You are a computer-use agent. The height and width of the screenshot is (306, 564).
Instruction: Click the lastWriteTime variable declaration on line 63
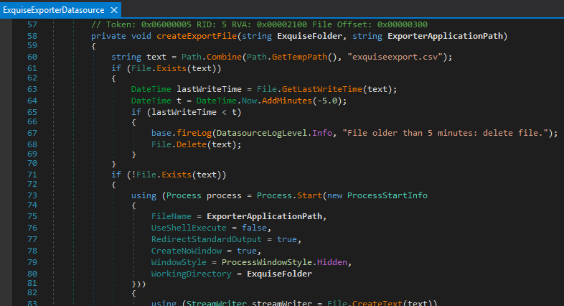click(x=209, y=89)
